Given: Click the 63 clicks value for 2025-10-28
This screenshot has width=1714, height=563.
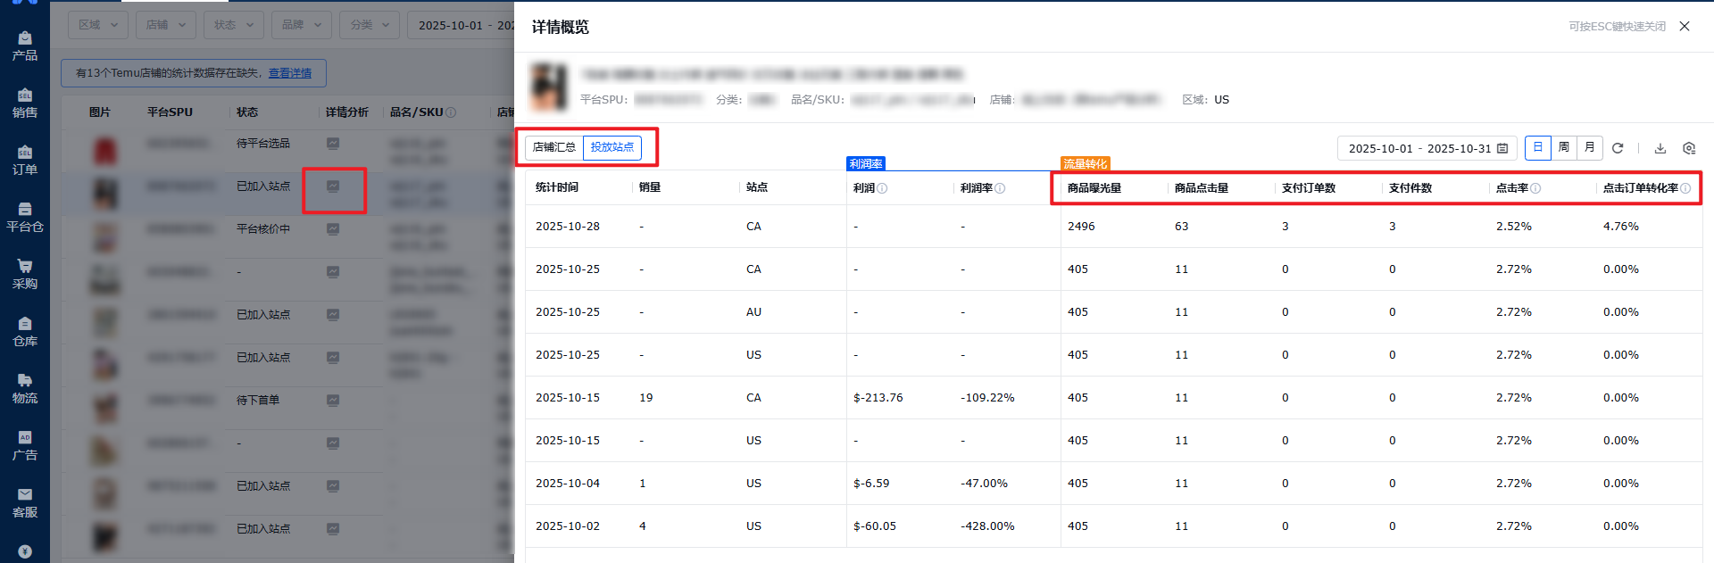Looking at the screenshot, I should tap(1181, 227).
